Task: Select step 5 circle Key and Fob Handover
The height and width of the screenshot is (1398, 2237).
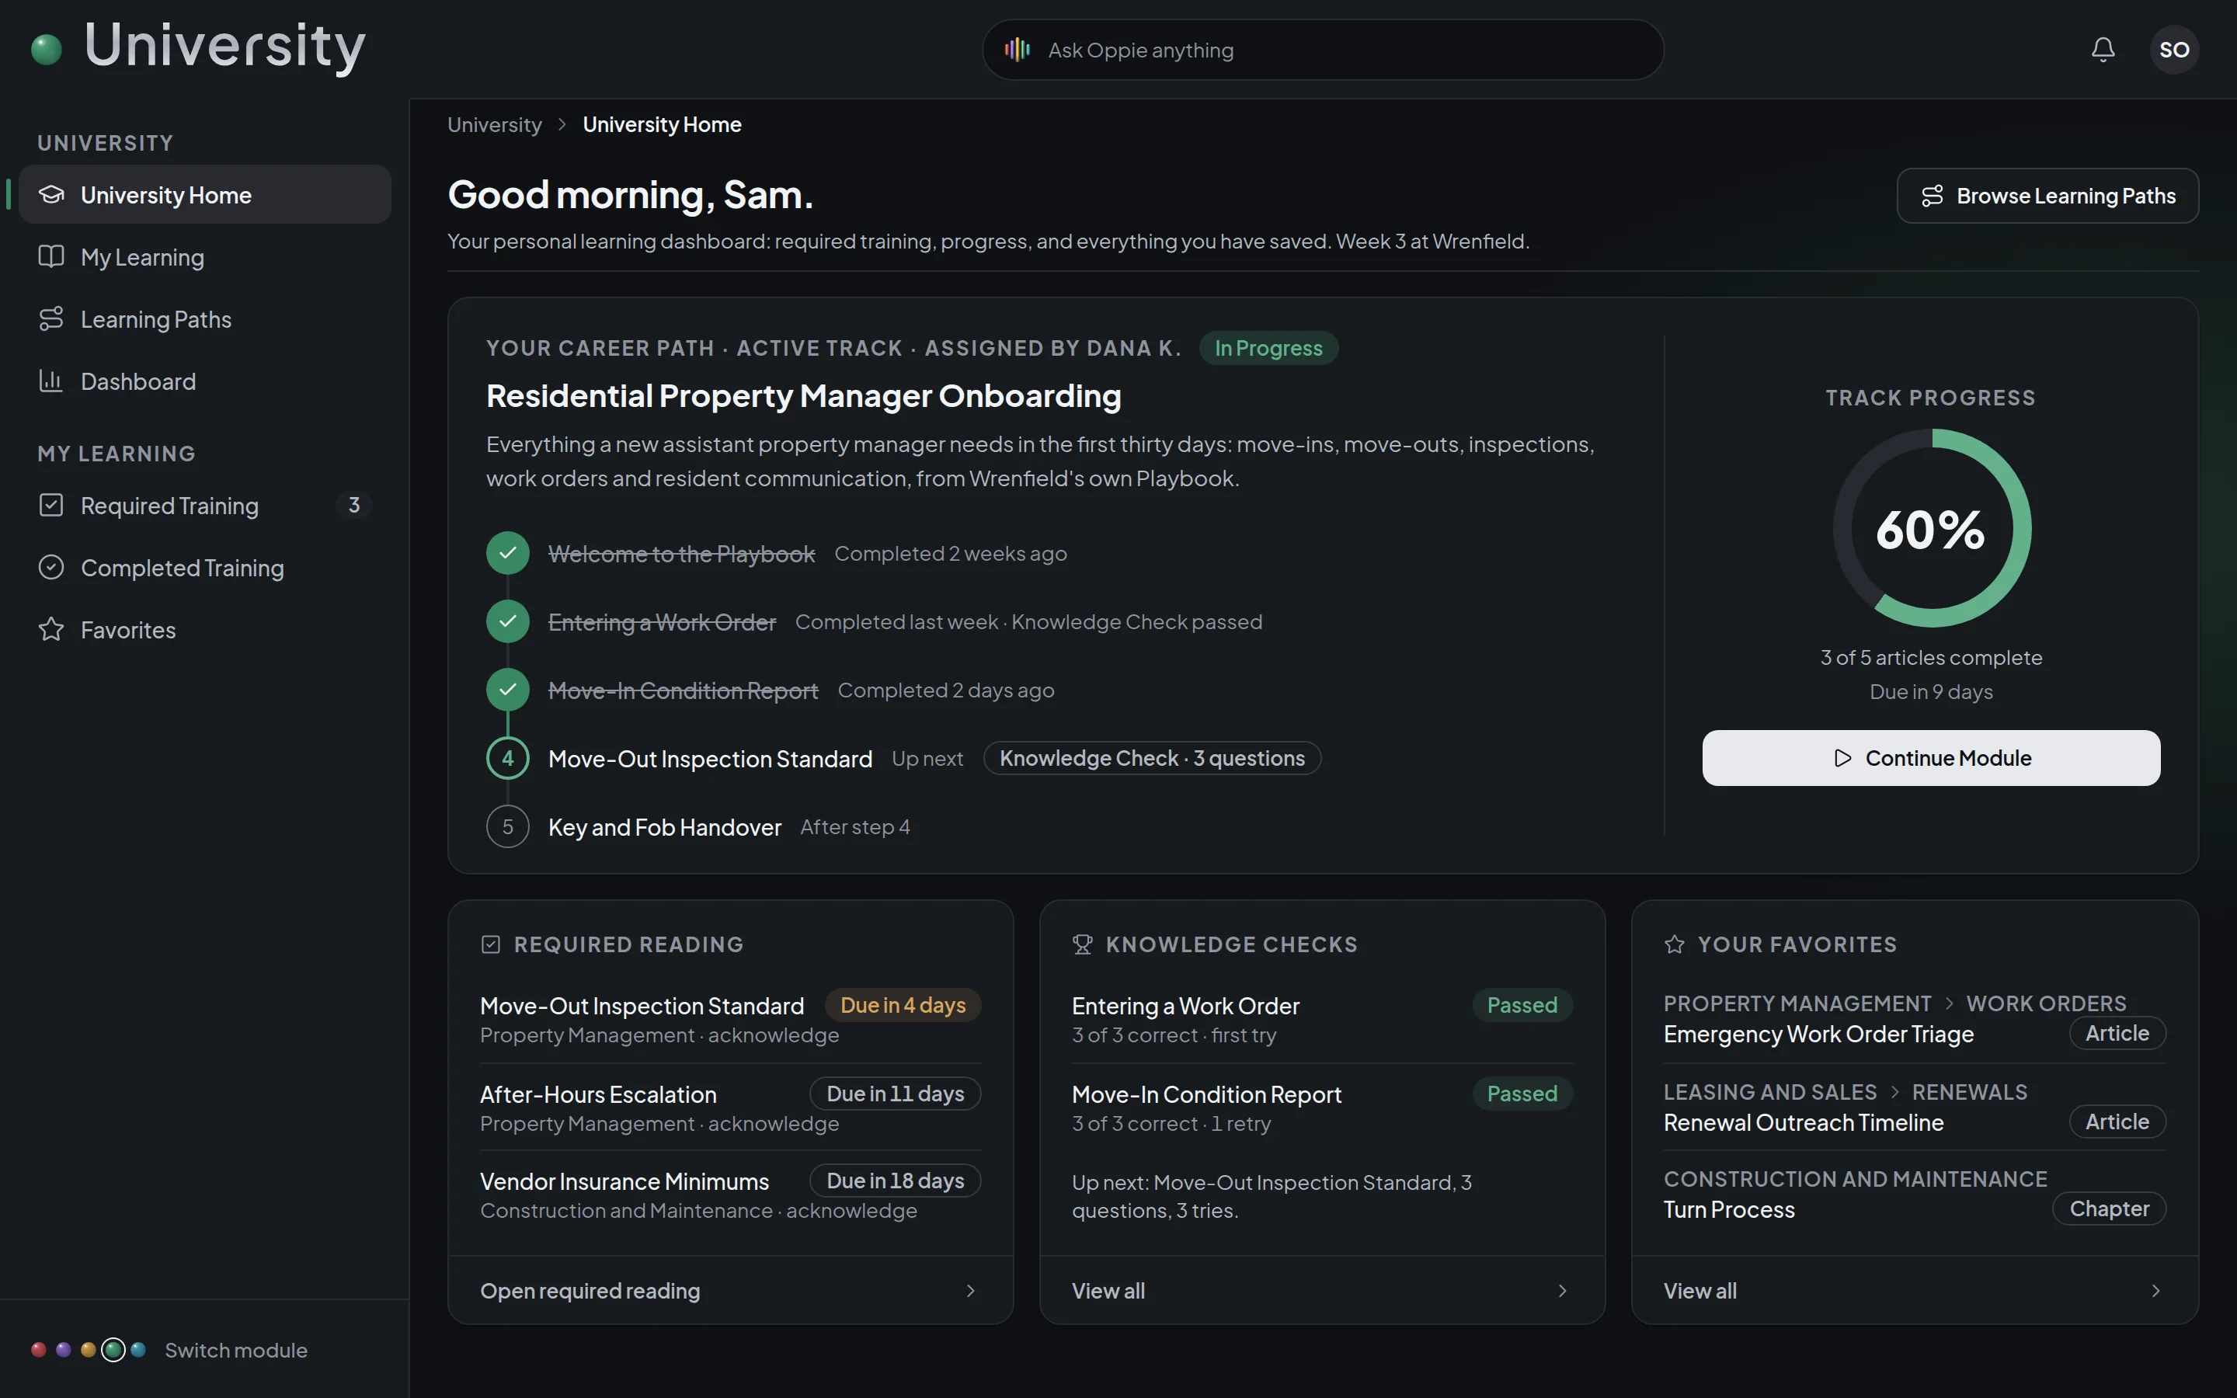Action: click(x=507, y=826)
